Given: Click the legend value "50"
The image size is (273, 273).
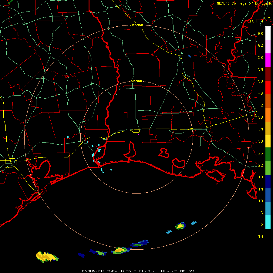Looking at the screenshot, I should click(x=261, y=81).
